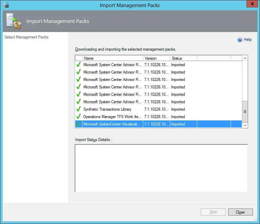Click the Close button
260x224 pixels.
point(240,212)
